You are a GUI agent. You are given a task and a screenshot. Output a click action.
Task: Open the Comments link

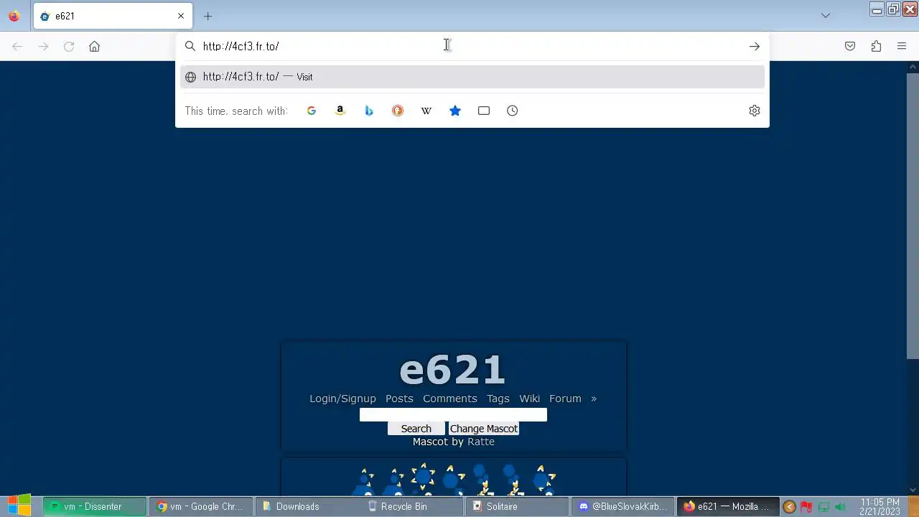point(450,399)
